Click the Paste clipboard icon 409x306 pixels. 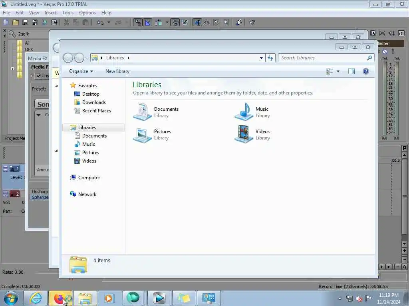(x=85, y=23)
